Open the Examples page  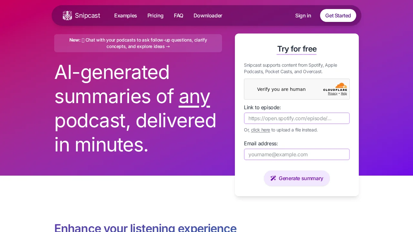(126, 15)
